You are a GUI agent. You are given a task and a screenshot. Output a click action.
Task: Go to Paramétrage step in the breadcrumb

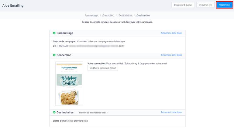tap(91, 15)
